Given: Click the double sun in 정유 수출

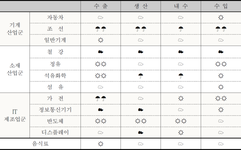Looking at the screenshot, I should coord(101,64).
